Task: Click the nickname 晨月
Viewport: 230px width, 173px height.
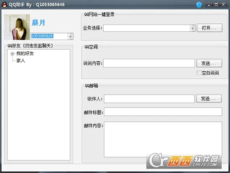Action: 38,23
